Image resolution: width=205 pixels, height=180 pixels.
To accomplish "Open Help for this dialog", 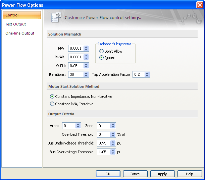I will [x=190, y=174].
